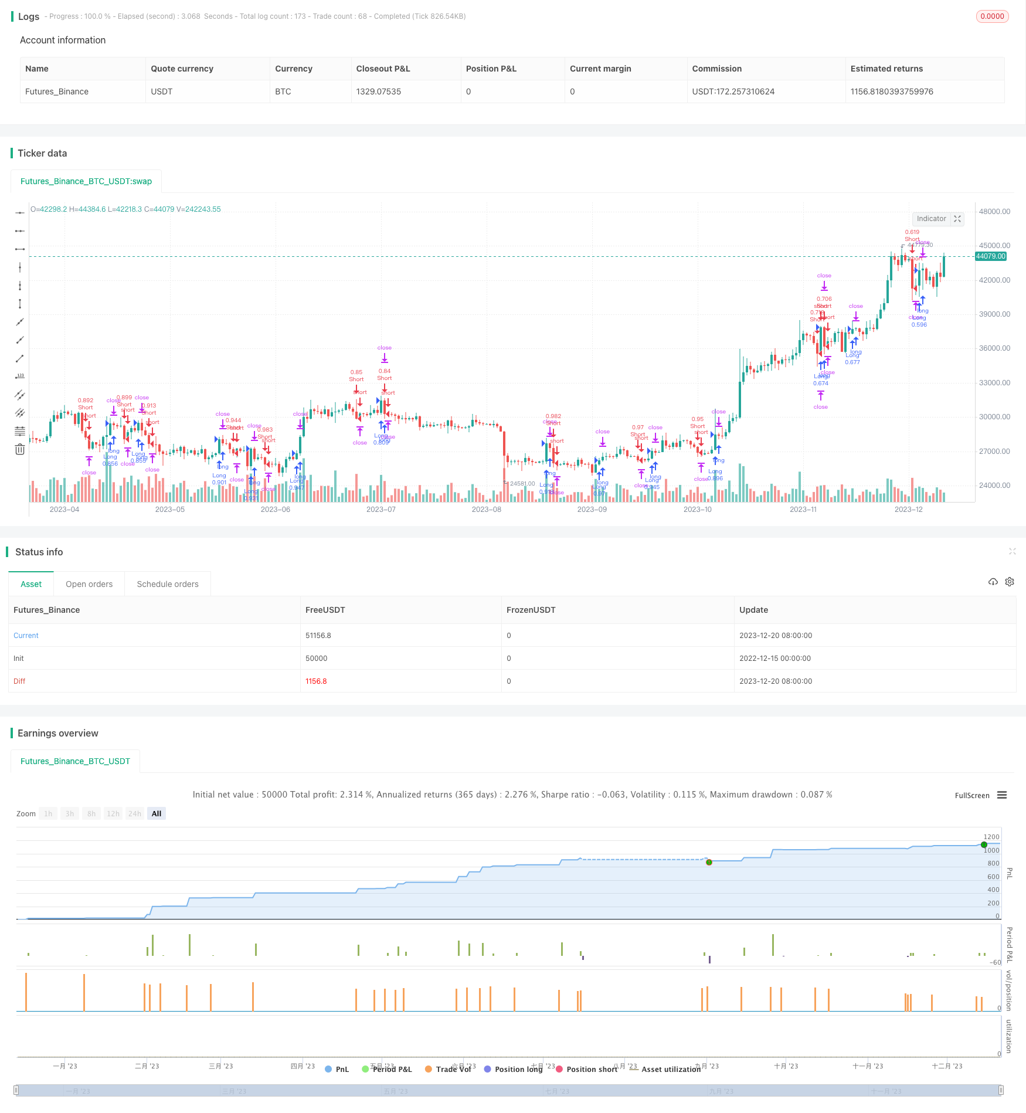Click the Diff value 1156.8
Screen dimensions: 1026x1113
coord(316,681)
